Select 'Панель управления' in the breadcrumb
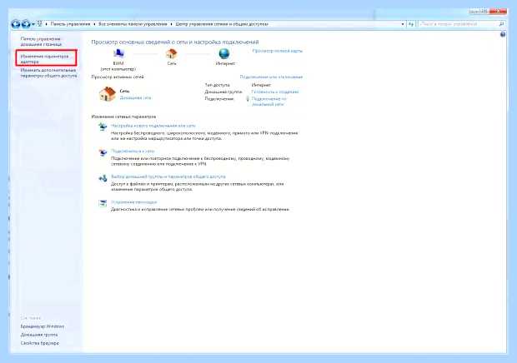517x363 pixels. [x=70, y=24]
